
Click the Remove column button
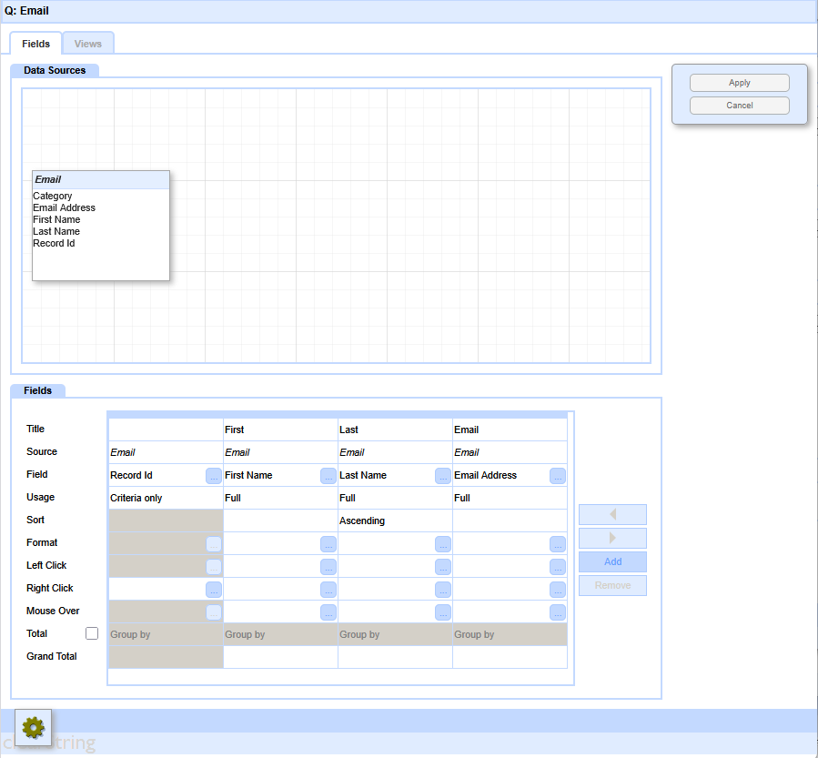point(612,585)
